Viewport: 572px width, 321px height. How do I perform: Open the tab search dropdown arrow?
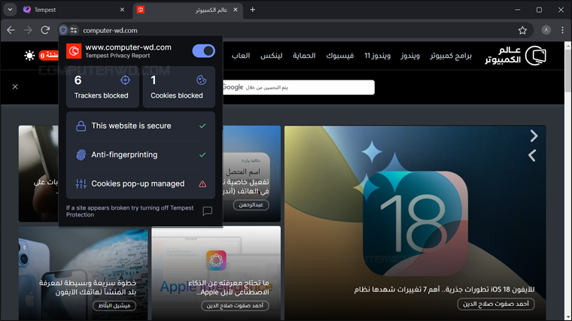click(x=10, y=10)
